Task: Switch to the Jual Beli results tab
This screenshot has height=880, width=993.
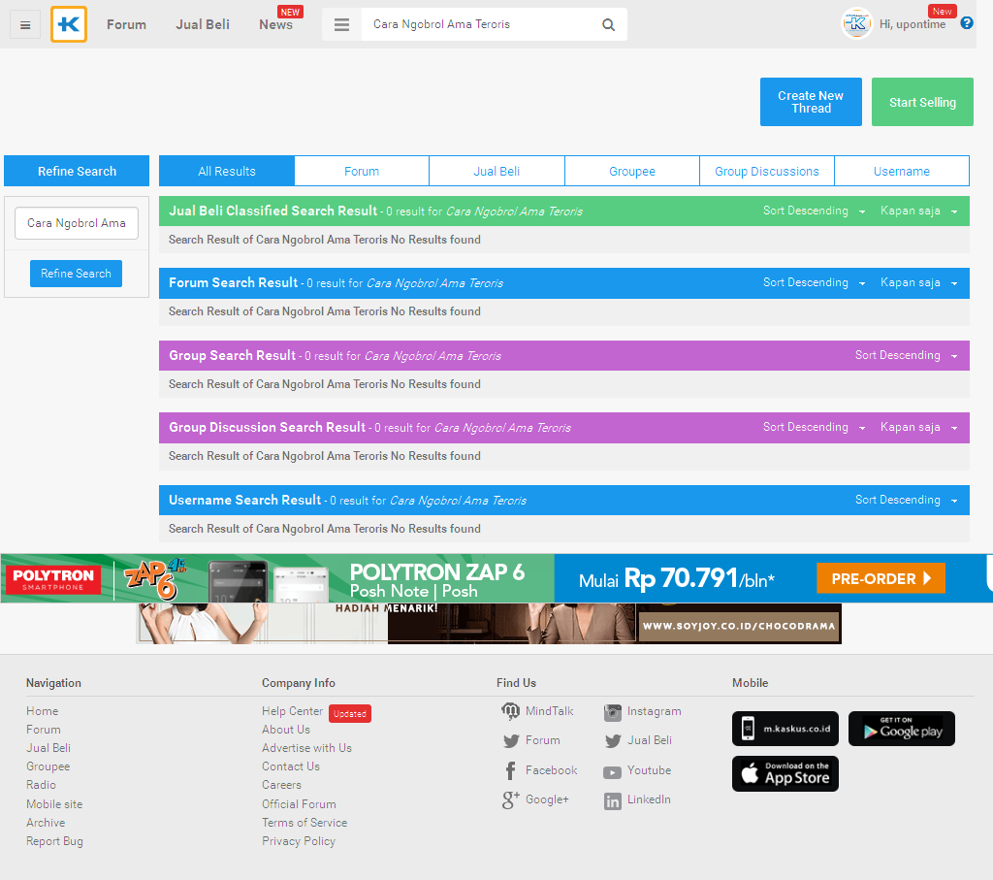Action: point(496,171)
